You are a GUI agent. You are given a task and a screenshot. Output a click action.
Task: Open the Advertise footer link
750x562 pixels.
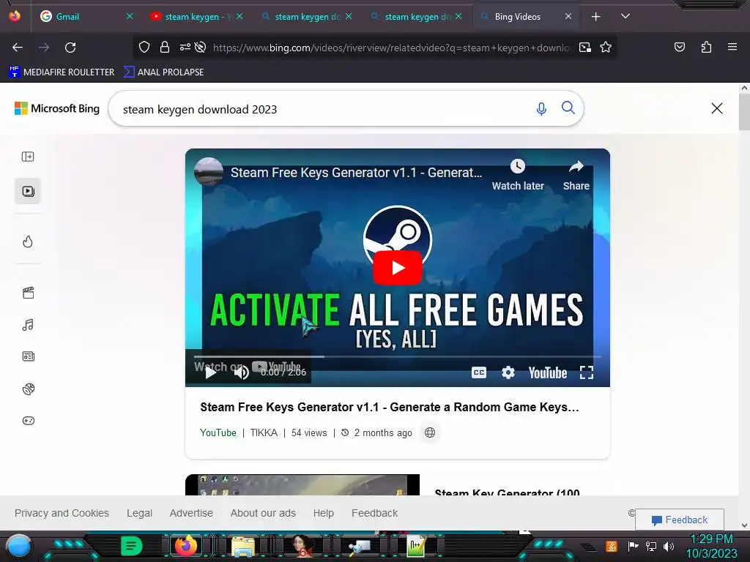pyautogui.click(x=191, y=513)
